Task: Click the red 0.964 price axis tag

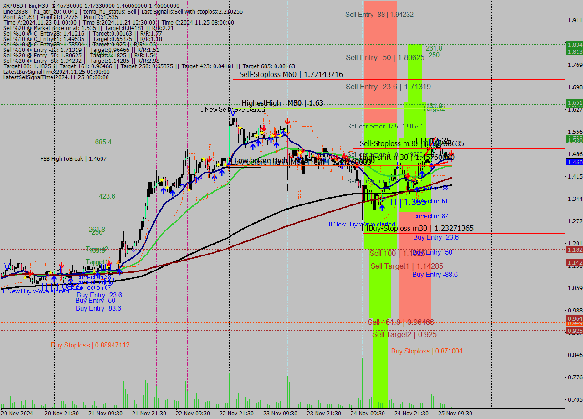Action: [x=574, y=318]
